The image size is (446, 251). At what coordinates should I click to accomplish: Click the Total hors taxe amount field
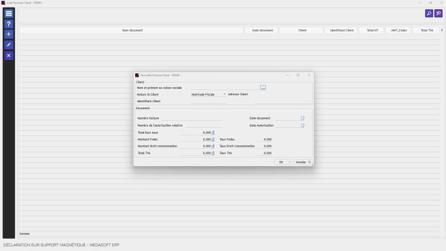(x=195, y=132)
